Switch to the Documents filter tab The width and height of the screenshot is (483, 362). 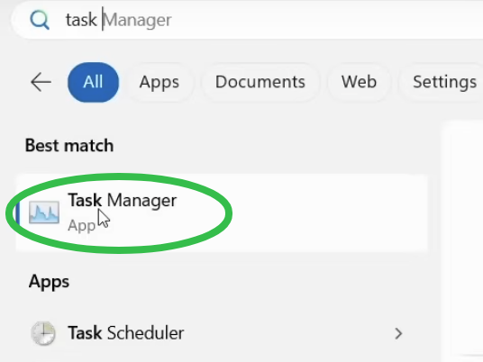260,82
